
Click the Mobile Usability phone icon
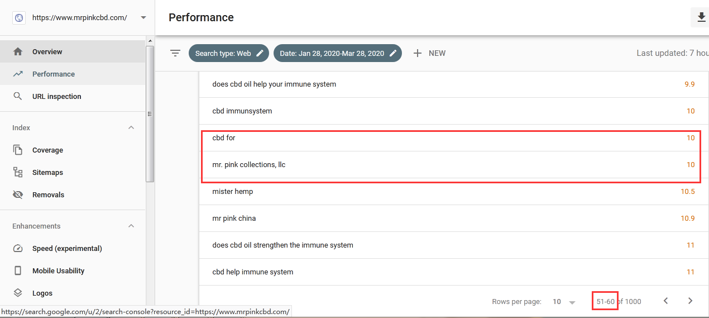18,270
